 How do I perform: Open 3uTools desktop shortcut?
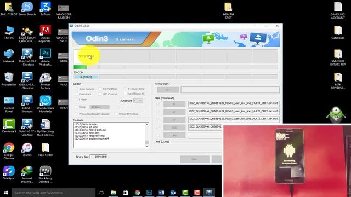point(45,9)
